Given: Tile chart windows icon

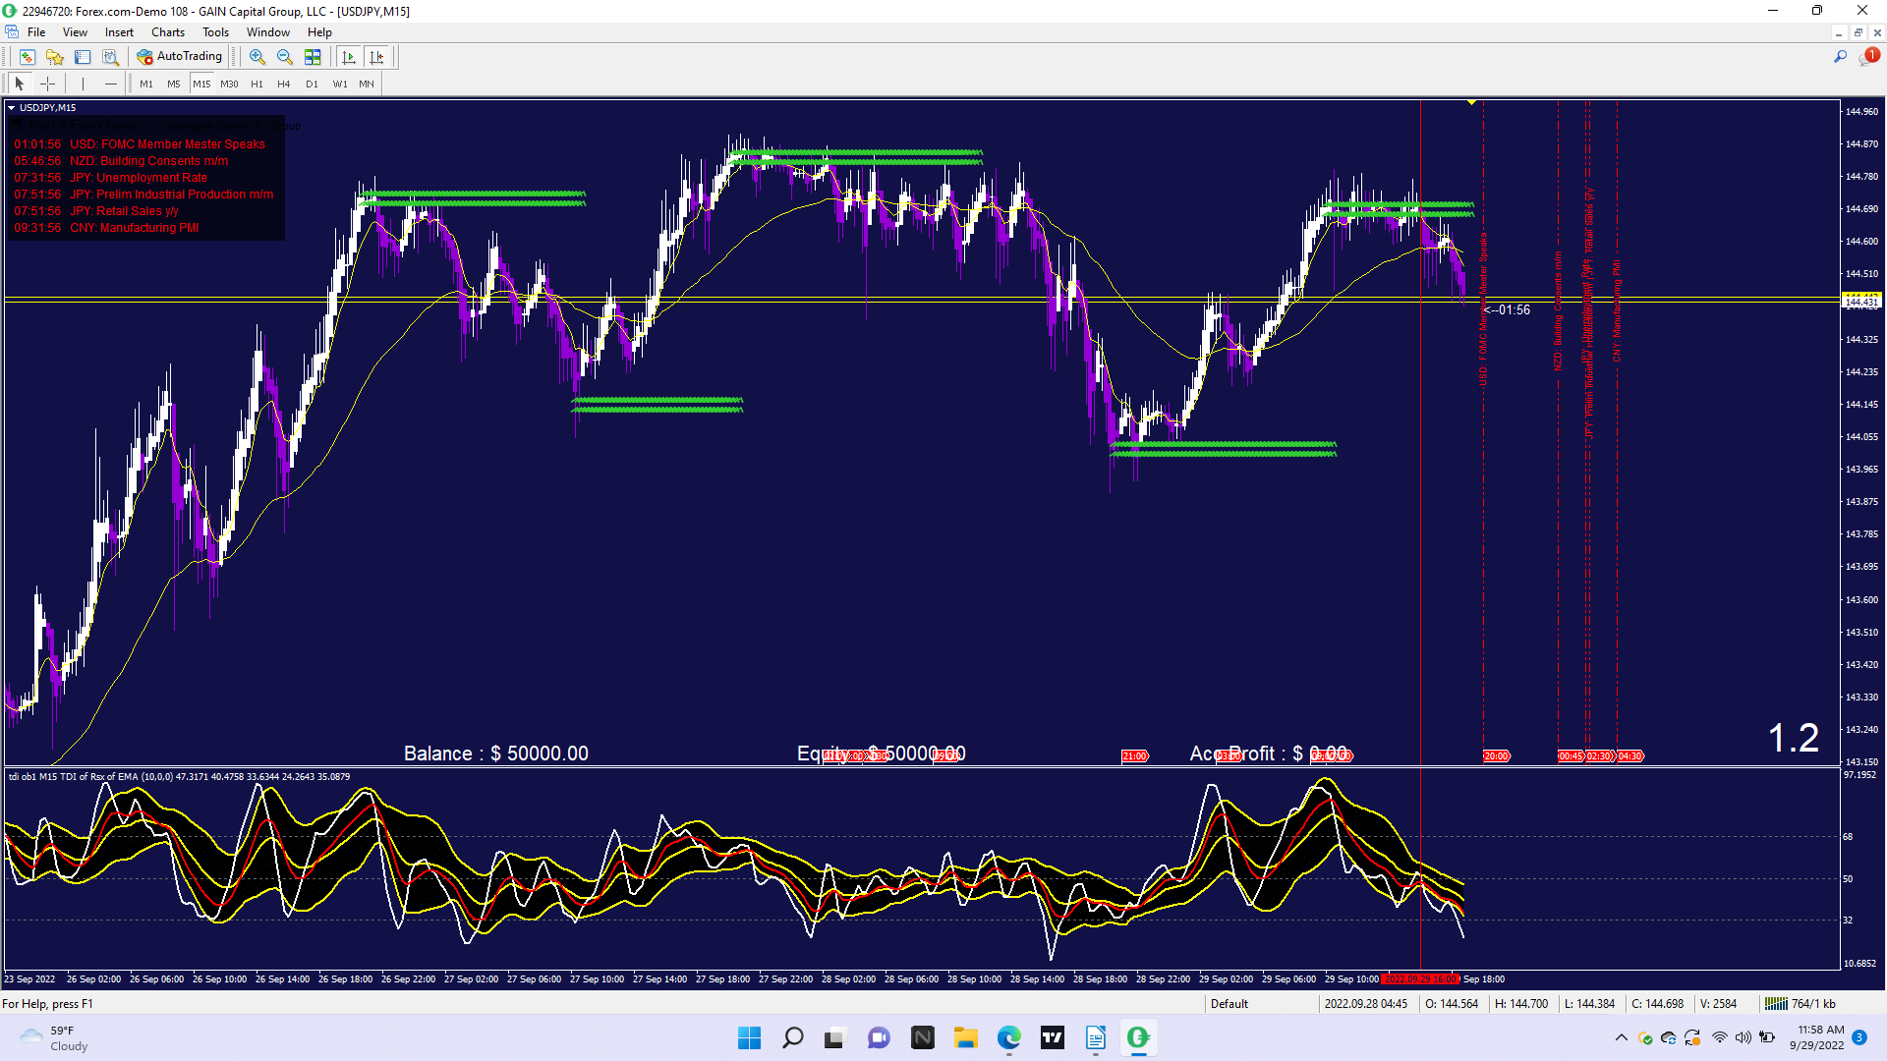Looking at the screenshot, I should [x=313, y=57].
